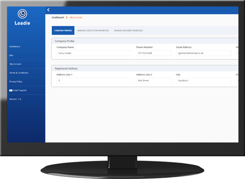The width and height of the screenshot is (245, 179).
Task: Switch to Manage Collection Addresses tab
Action: point(93,30)
